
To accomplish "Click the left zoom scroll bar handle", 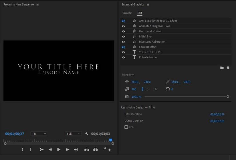I will 5,144.
